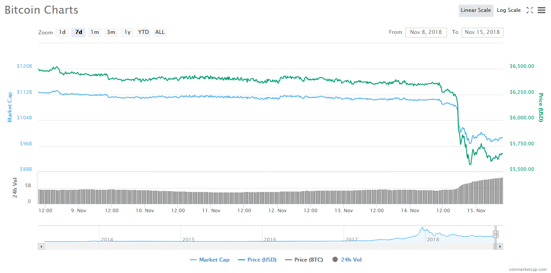
Task: Select the 1y zoom range
Action: pos(127,32)
